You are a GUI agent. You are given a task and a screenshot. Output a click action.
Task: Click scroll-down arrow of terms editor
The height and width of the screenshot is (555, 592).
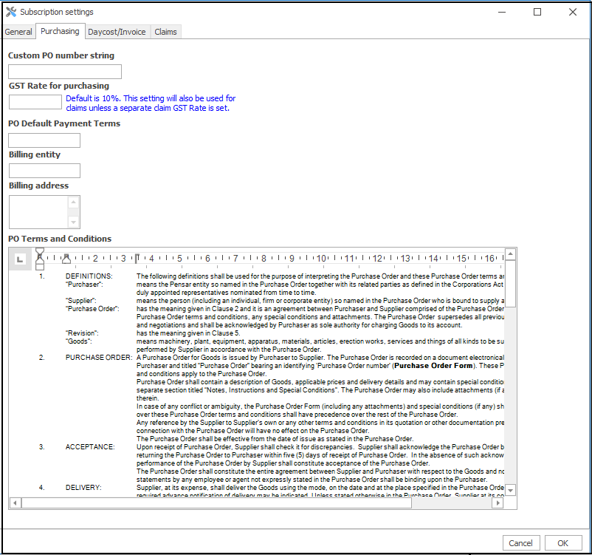tap(511, 491)
